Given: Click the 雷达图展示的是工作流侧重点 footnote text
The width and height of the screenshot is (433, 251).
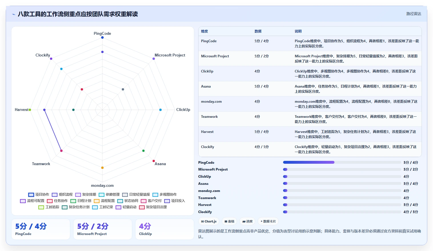Looking at the screenshot, I should [x=310, y=234].
